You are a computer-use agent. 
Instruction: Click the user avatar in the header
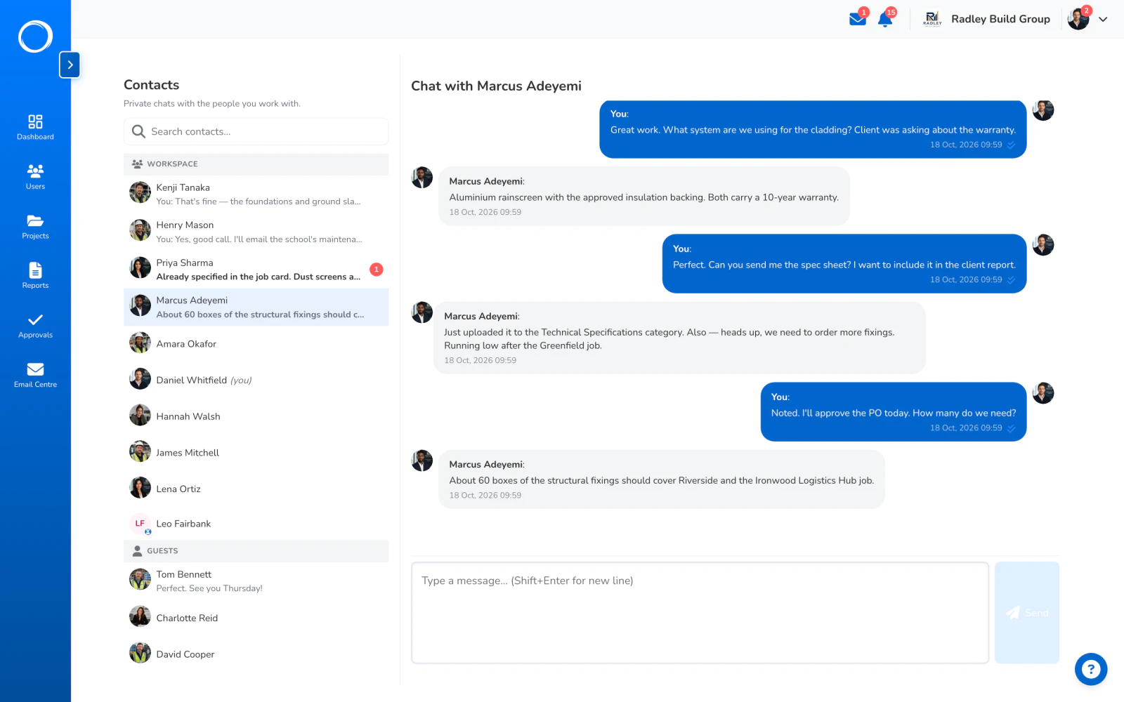[x=1078, y=20]
